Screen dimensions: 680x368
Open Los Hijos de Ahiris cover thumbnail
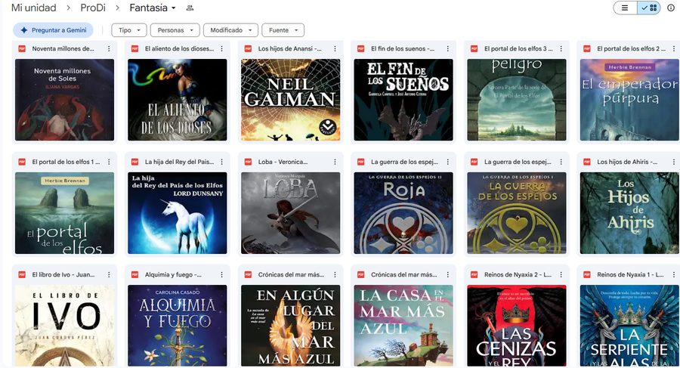[x=629, y=213]
